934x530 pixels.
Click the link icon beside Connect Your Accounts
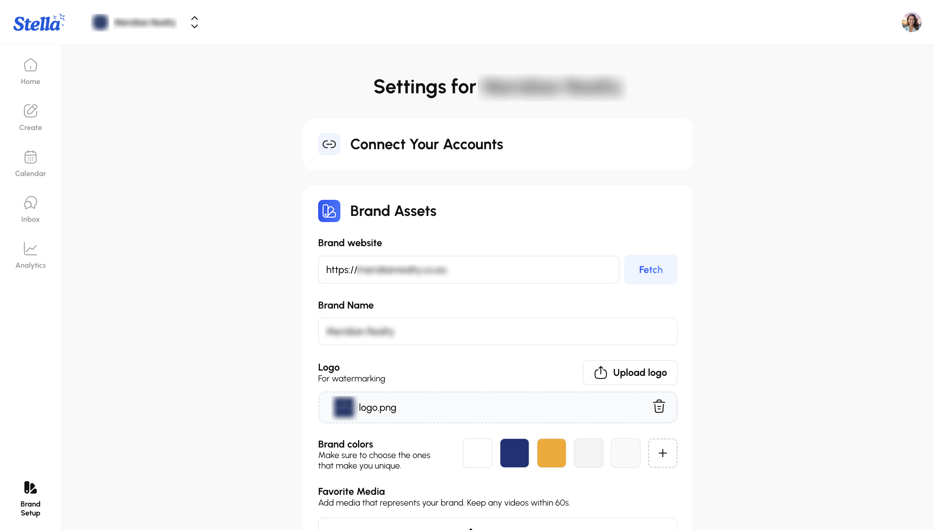(329, 144)
